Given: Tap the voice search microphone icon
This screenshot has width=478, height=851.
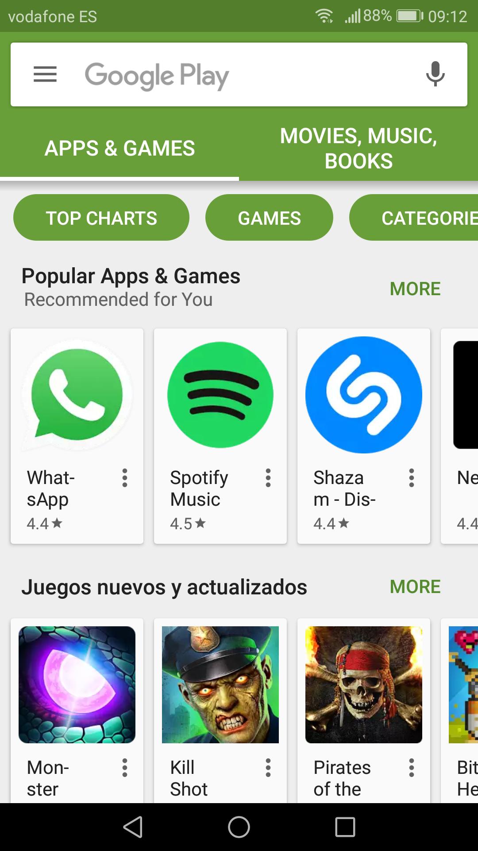Looking at the screenshot, I should (435, 74).
